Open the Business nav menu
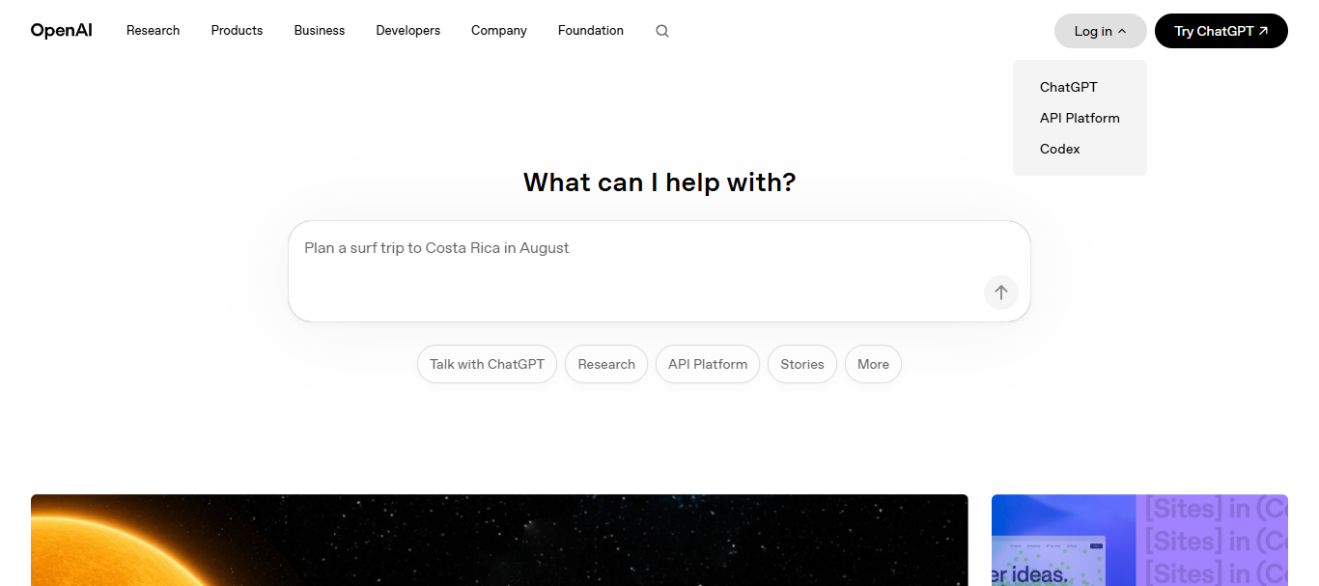1319x586 pixels. click(x=320, y=31)
